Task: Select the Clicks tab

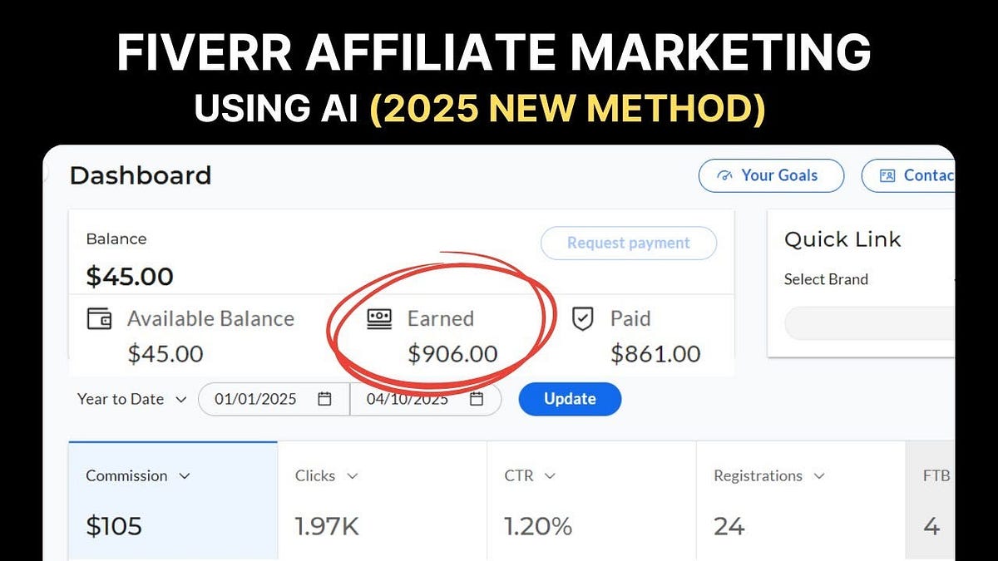Action: click(383, 499)
